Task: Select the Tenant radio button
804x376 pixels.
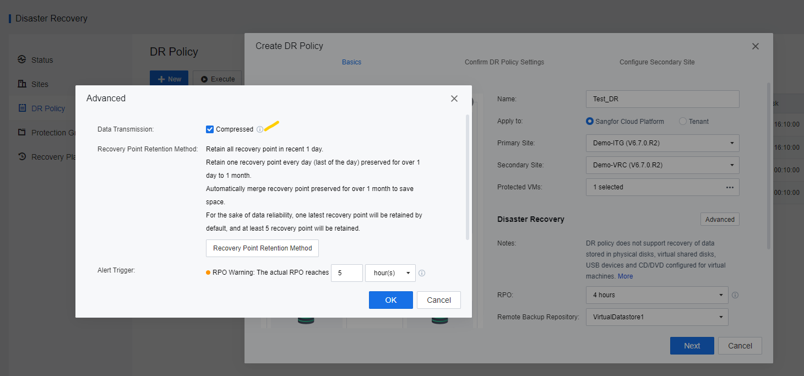Action: click(683, 121)
